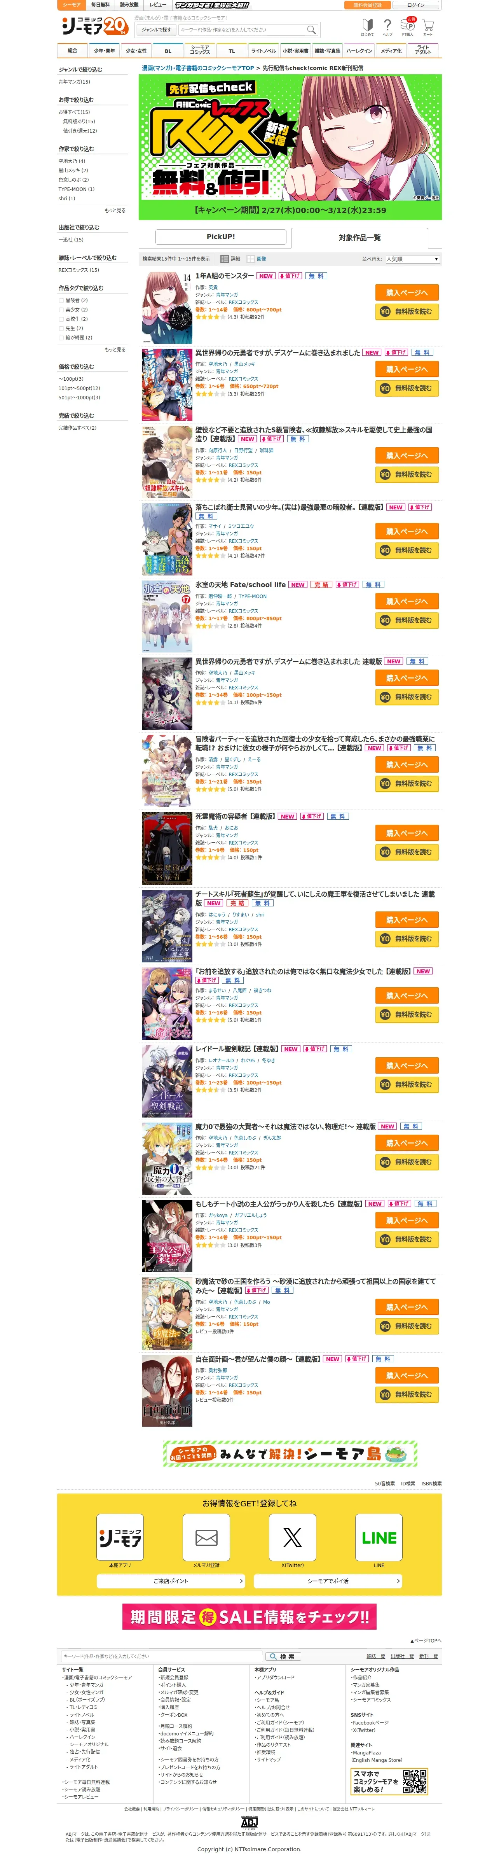Switch to the PickUP! tab
499x1854 pixels.
coord(221,236)
